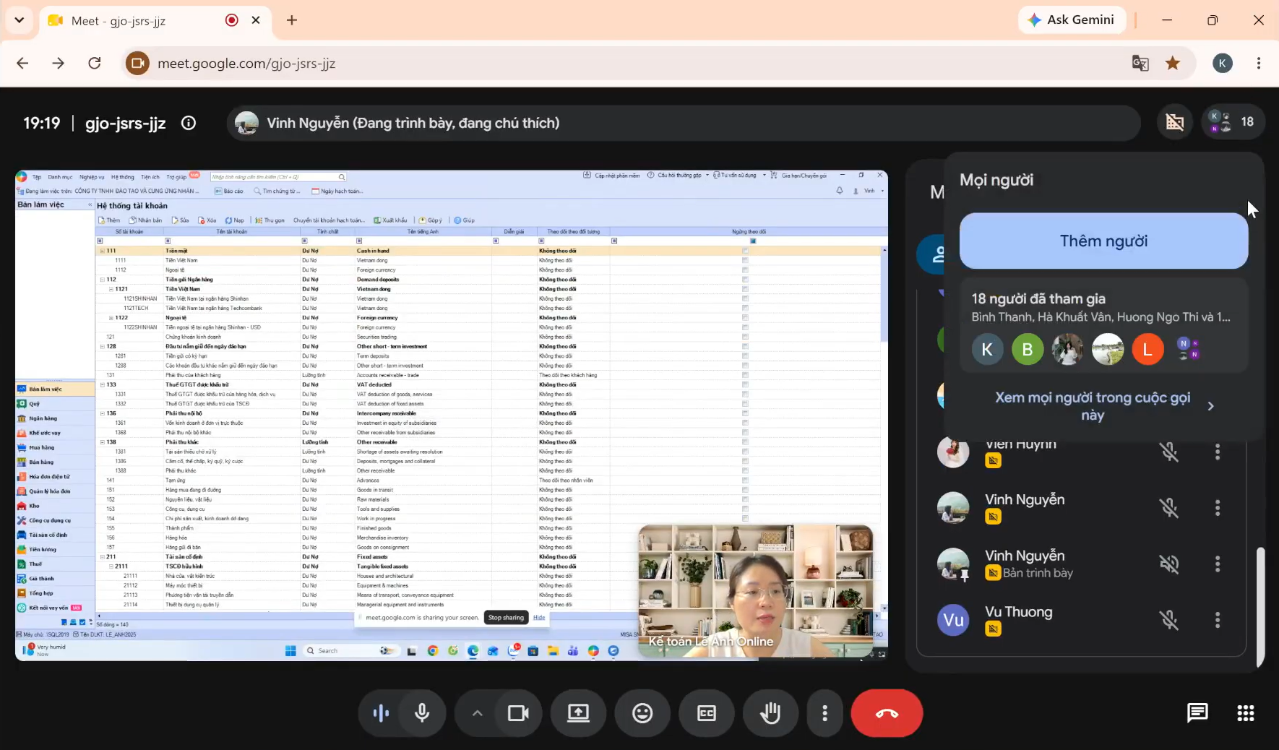1279x750 pixels.
Task: Open meeting details info icon
Action: point(189,123)
